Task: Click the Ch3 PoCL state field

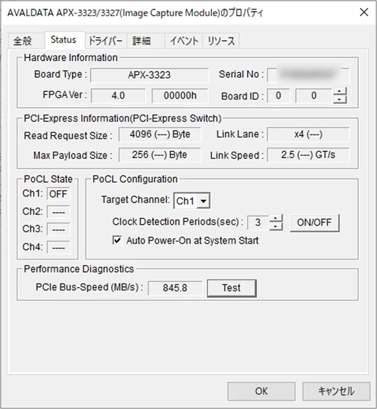Action: coord(59,229)
